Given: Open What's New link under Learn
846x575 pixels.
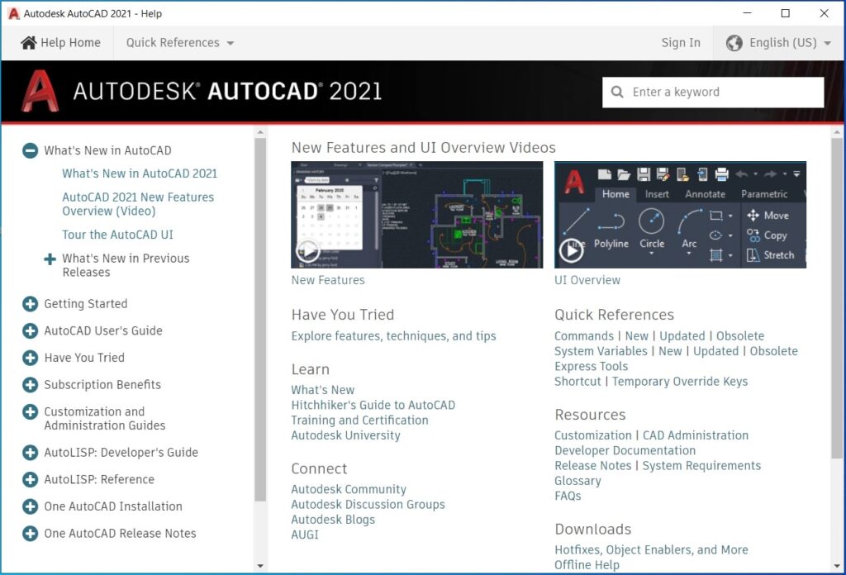Looking at the screenshot, I should pos(323,390).
